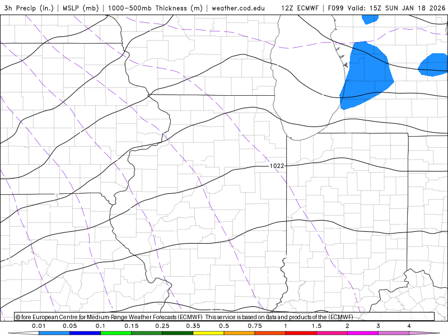Click the 0.1 legend value
Screen dimensions: 448x336
tap(100, 326)
